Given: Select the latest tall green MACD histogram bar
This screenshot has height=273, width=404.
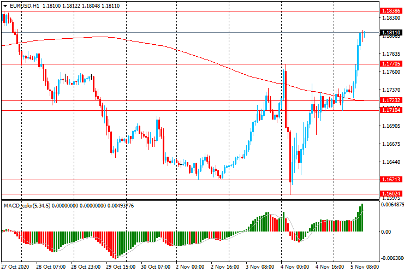Looking at the screenshot, I should click(x=362, y=217).
